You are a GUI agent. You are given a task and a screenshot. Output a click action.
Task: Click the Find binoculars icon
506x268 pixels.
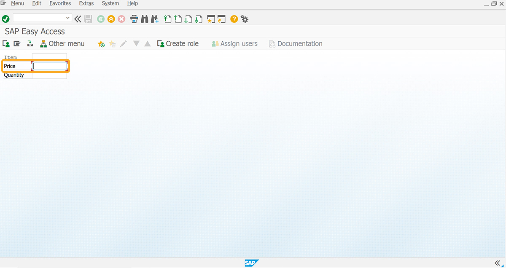[145, 19]
